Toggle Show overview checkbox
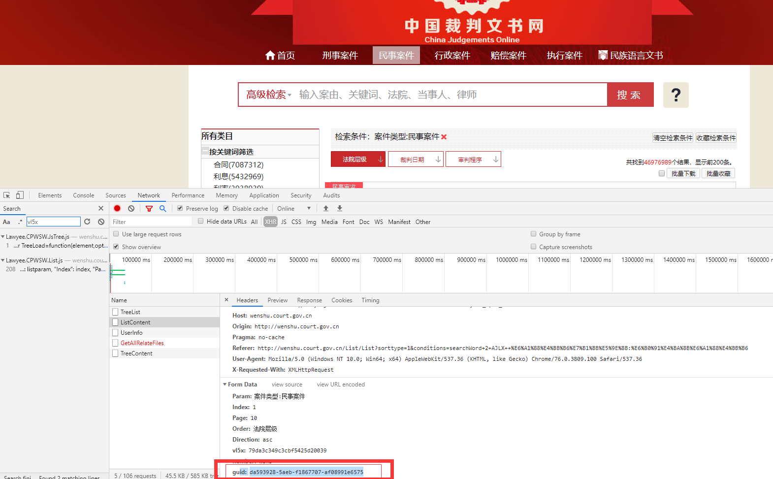 (x=116, y=247)
